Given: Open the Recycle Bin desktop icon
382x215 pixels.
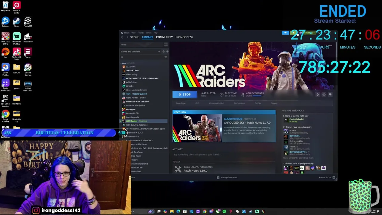Looking at the screenshot, I should [5, 6].
